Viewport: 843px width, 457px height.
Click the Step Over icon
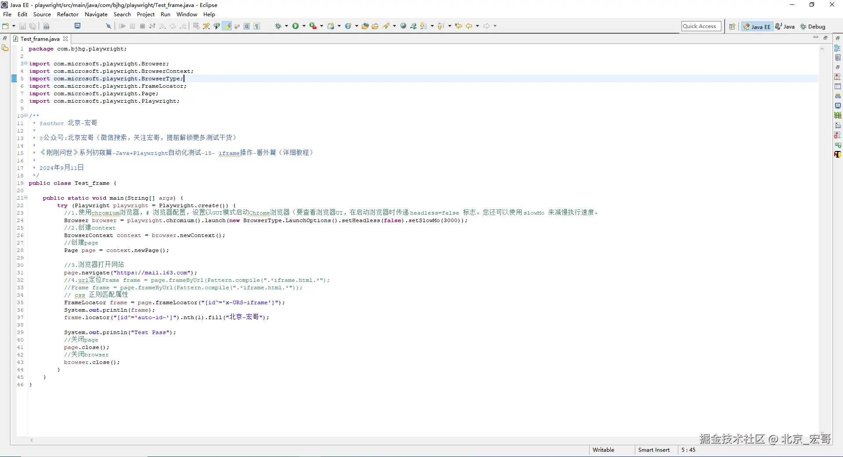[x=173, y=26]
